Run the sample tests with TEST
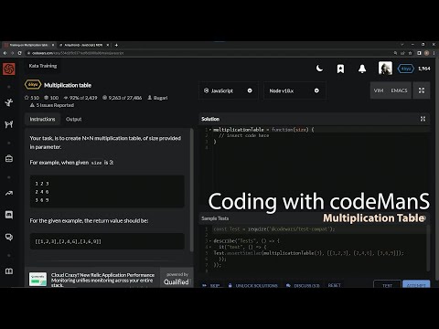 click(387, 284)
